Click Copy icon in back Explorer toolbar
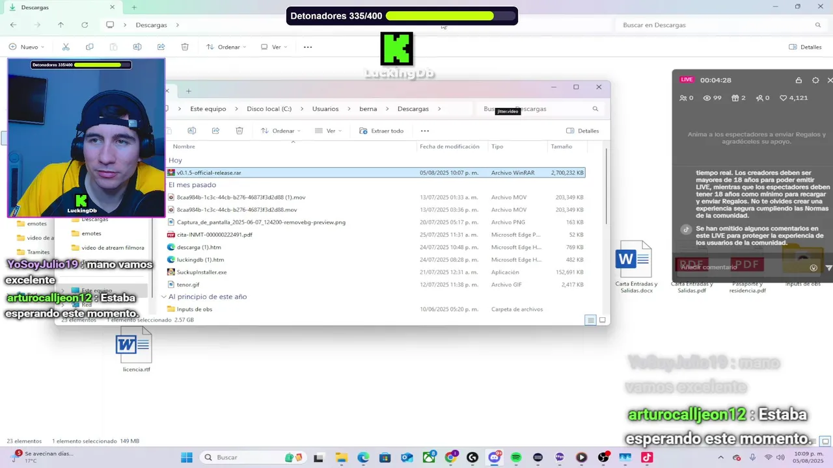This screenshot has width=833, height=468. (x=90, y=47)
